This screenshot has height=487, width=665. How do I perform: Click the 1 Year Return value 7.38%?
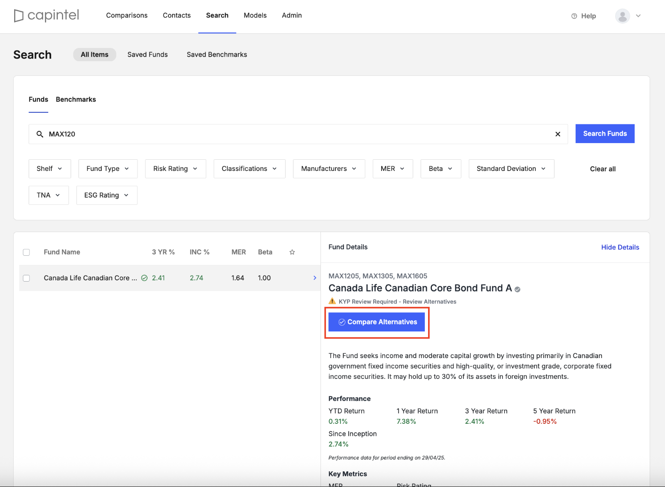pyautogui.click(x=406, y=421)
